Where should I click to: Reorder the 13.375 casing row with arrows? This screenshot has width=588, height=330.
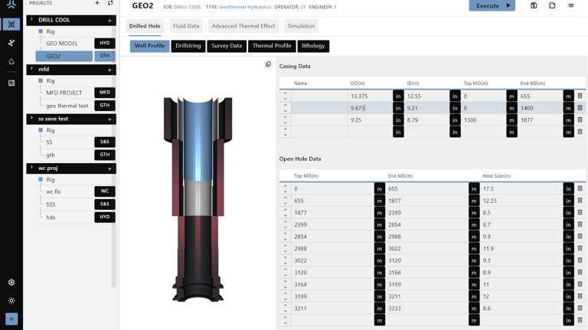(x=286, y=96)
